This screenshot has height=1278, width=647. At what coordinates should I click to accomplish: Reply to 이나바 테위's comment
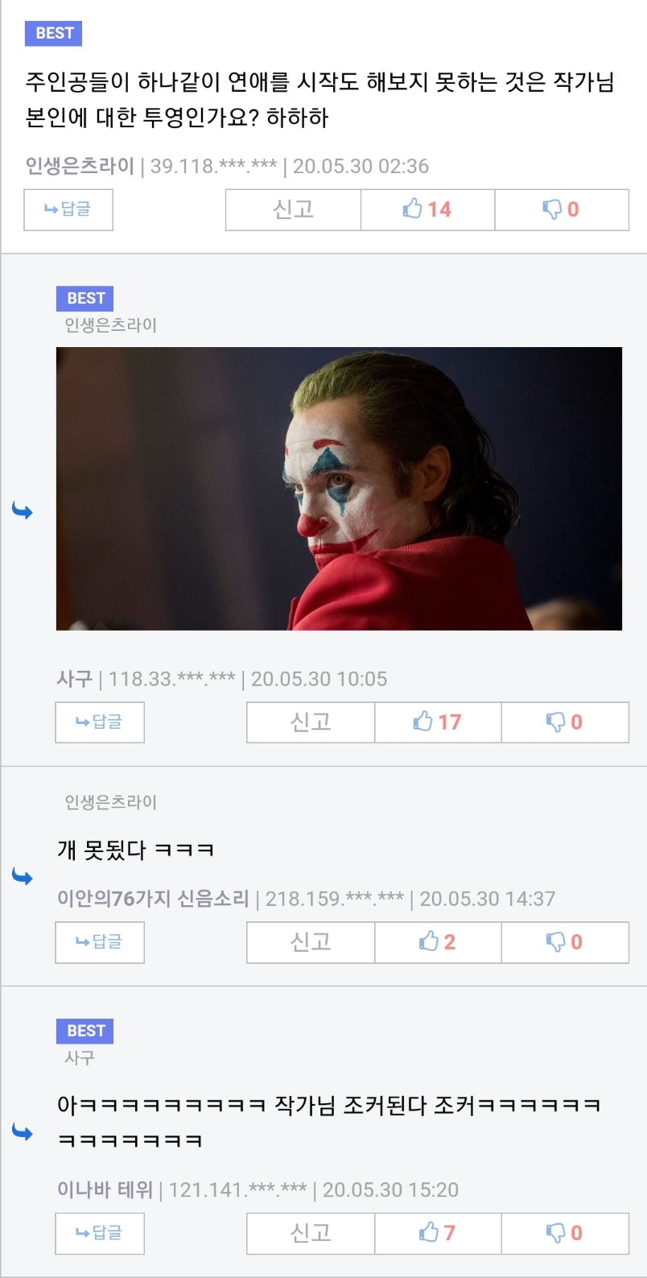[100, 1233]
